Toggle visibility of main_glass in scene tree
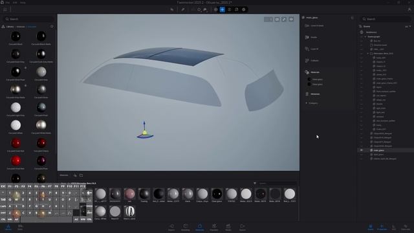Image resolution: width=414 pixels, height=233 pixels. 362,150
